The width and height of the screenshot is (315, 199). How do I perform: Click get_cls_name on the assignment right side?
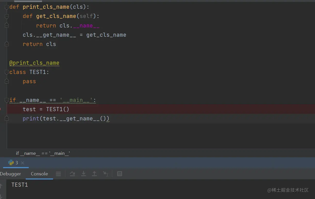tap(106, 35)
